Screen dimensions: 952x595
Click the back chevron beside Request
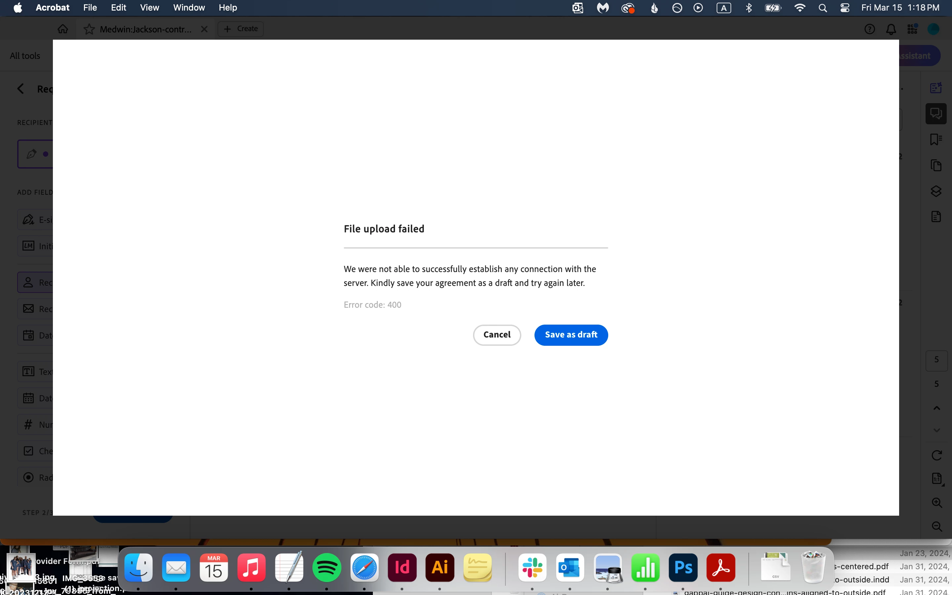coord(21,89)
